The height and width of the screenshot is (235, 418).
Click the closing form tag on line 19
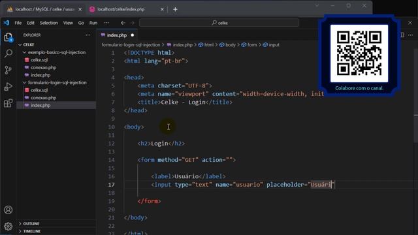coord(149,201)
